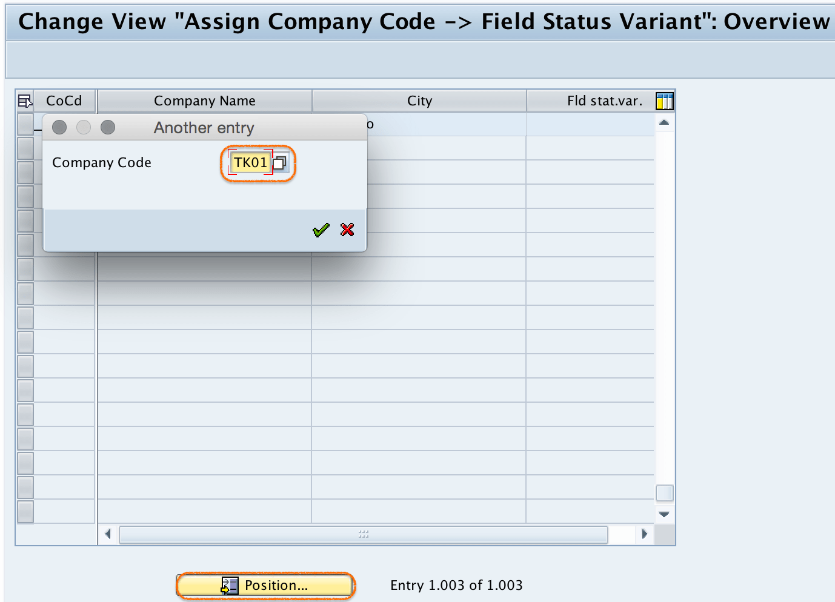This screenshot has width=835, height=602.
Task: Cancel the dialog using the red X icon
Action: 347,230
